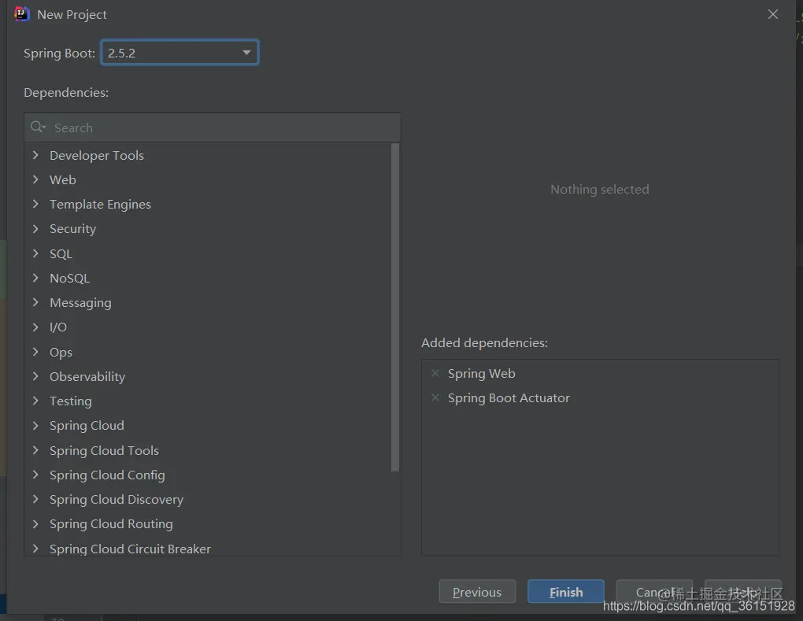Expand the Template Engines chevron

click(x=35, y=205)
